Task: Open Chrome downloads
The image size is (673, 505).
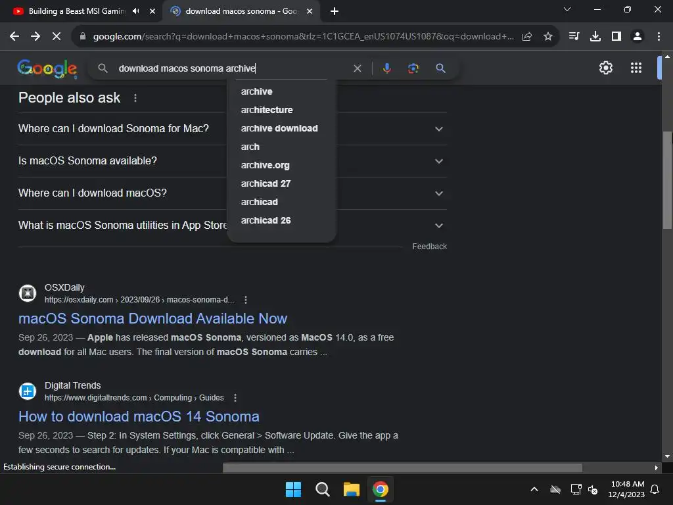Action: [x=595, y=37]
